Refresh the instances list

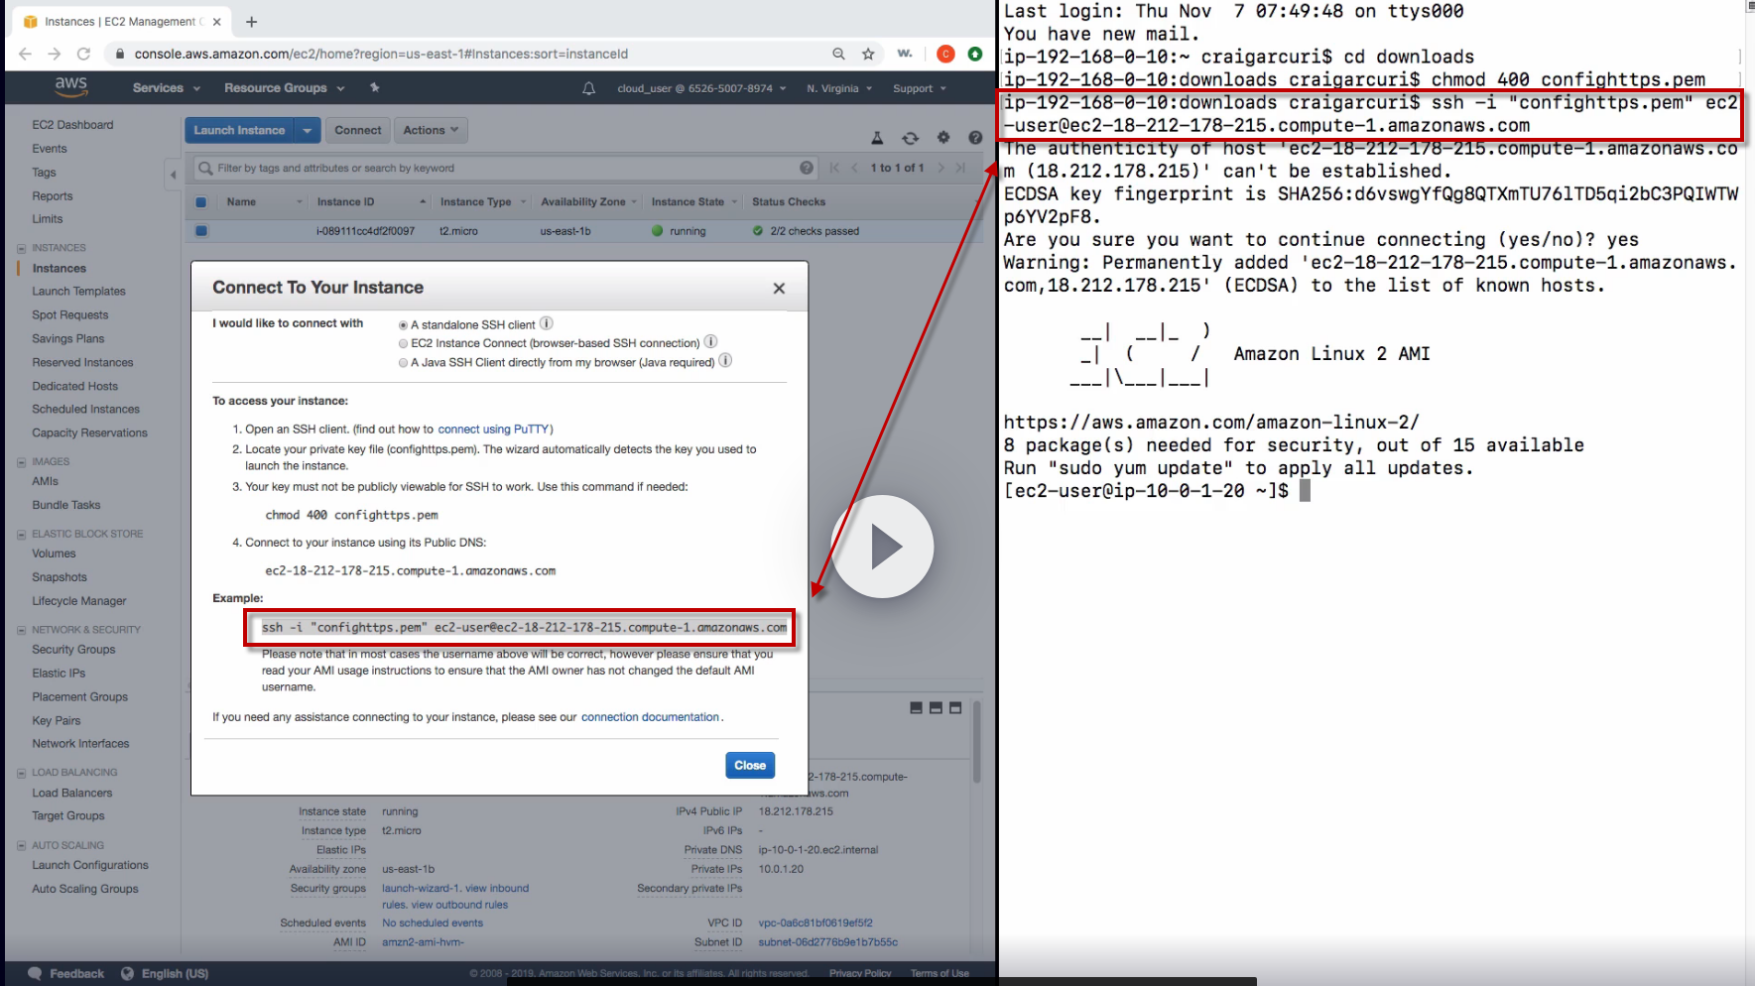(x=910, y=138)
